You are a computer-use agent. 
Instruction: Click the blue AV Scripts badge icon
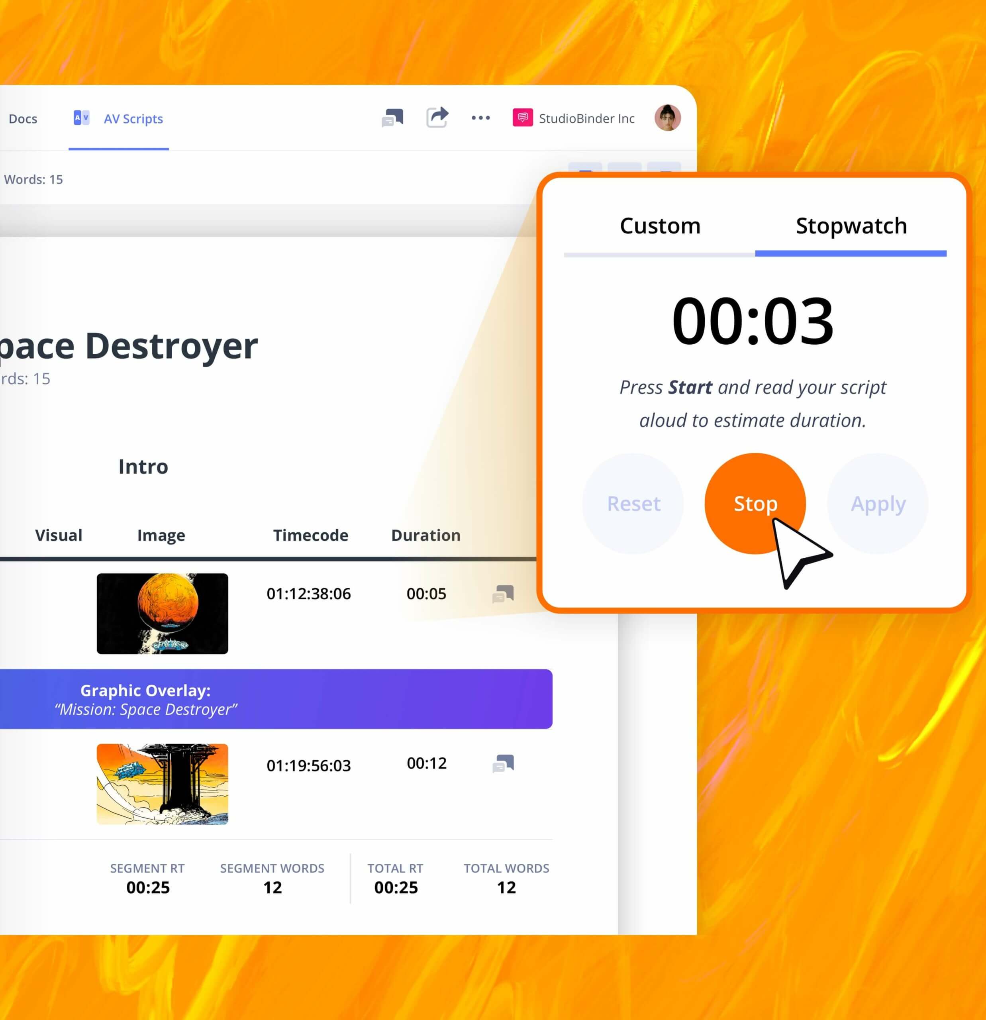(x=80, y=117)
